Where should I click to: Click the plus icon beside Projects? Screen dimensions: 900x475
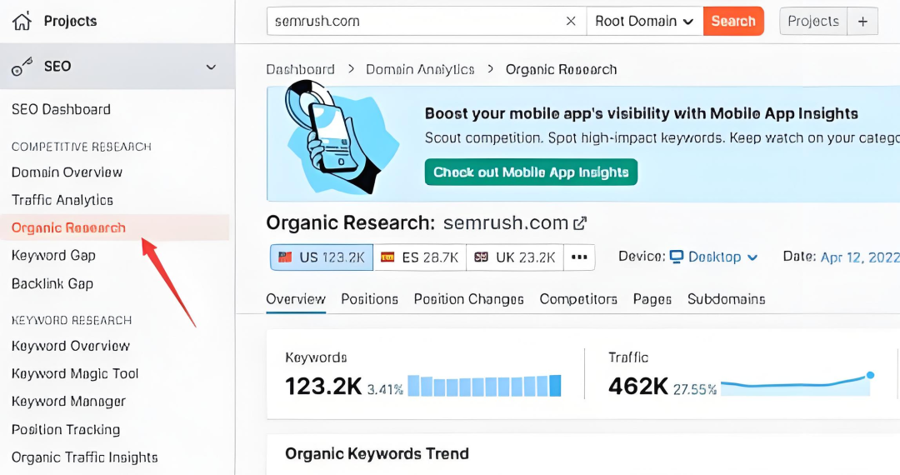point(862,21)
